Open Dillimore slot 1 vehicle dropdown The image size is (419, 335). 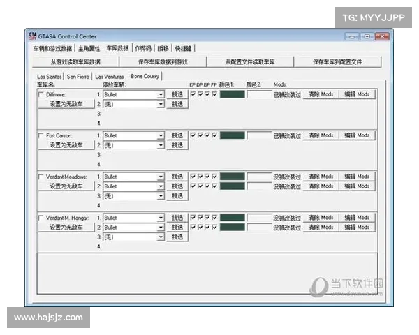coord(161,95)
